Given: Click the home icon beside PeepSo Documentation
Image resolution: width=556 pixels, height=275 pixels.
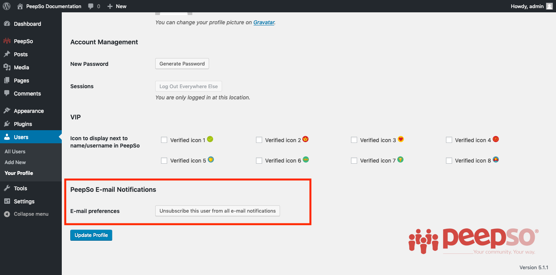Looking at the screenshot, I should 20,6.
